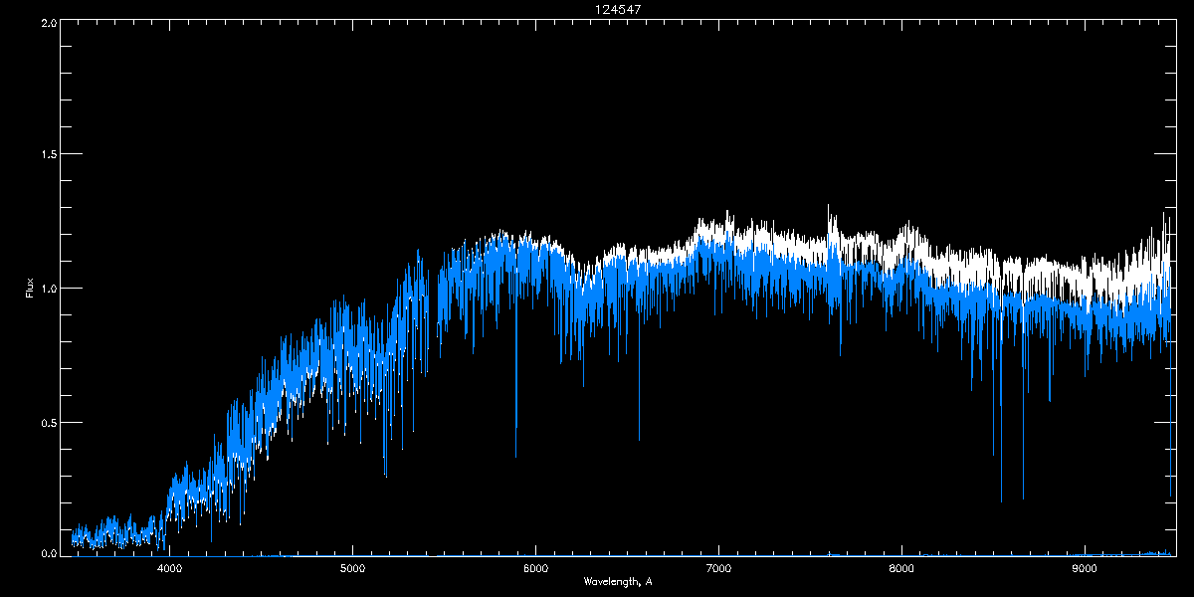Click the 2.0 flux tick label
The height and width of the screenshot is (597, 1194).
pyautogui.click(x=48, y=22)
